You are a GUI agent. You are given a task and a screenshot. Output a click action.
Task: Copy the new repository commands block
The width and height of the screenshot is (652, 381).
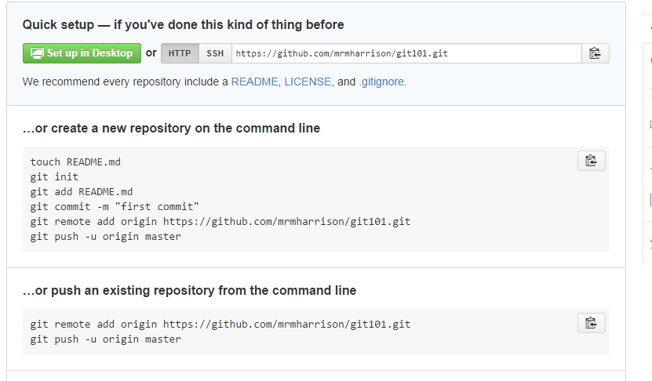pos(592,161)
